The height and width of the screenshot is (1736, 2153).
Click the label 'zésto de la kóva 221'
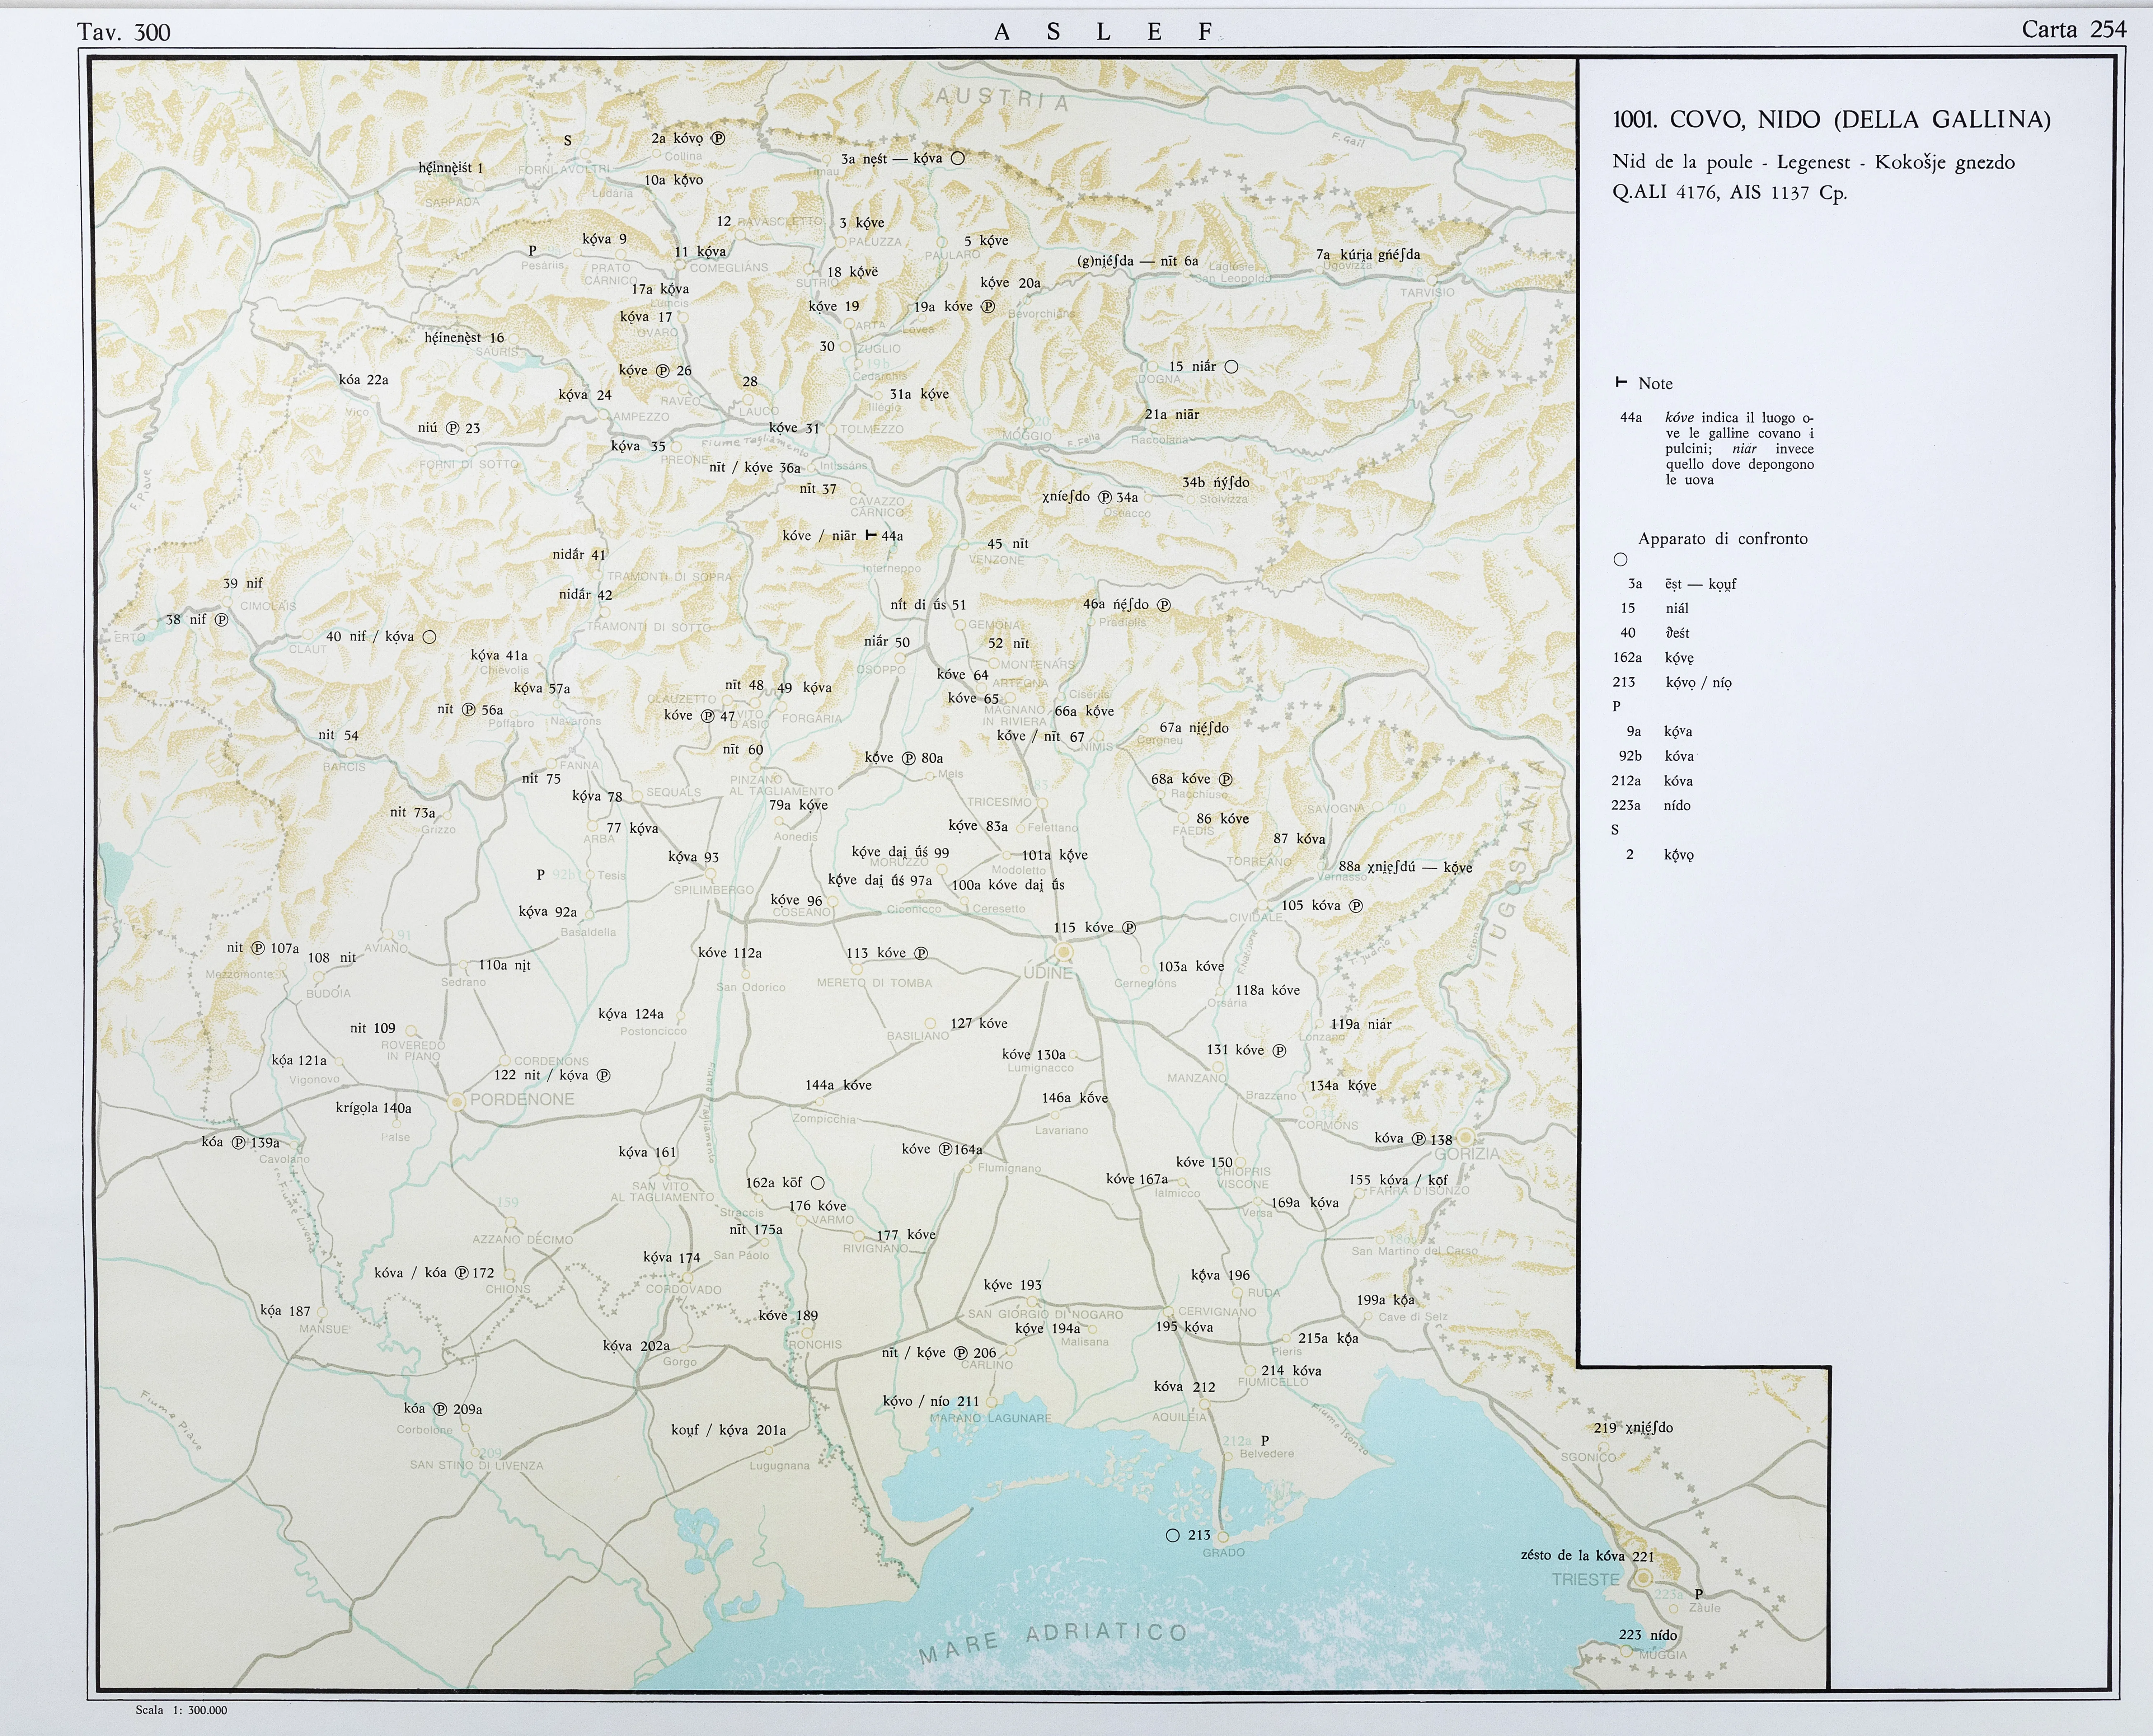[1587, 1555]
